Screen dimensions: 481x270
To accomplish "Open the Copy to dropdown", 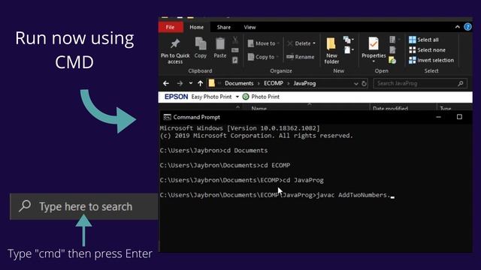I will (x=263, y=57).
